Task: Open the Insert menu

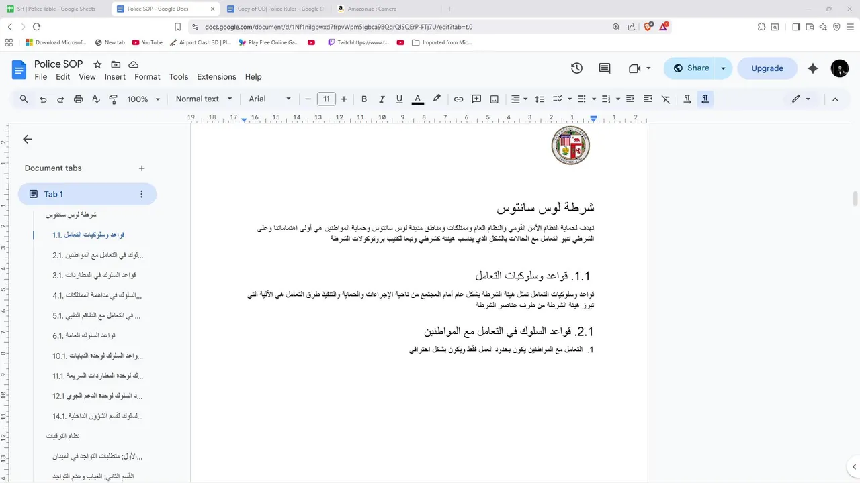Action: (115, 77)
